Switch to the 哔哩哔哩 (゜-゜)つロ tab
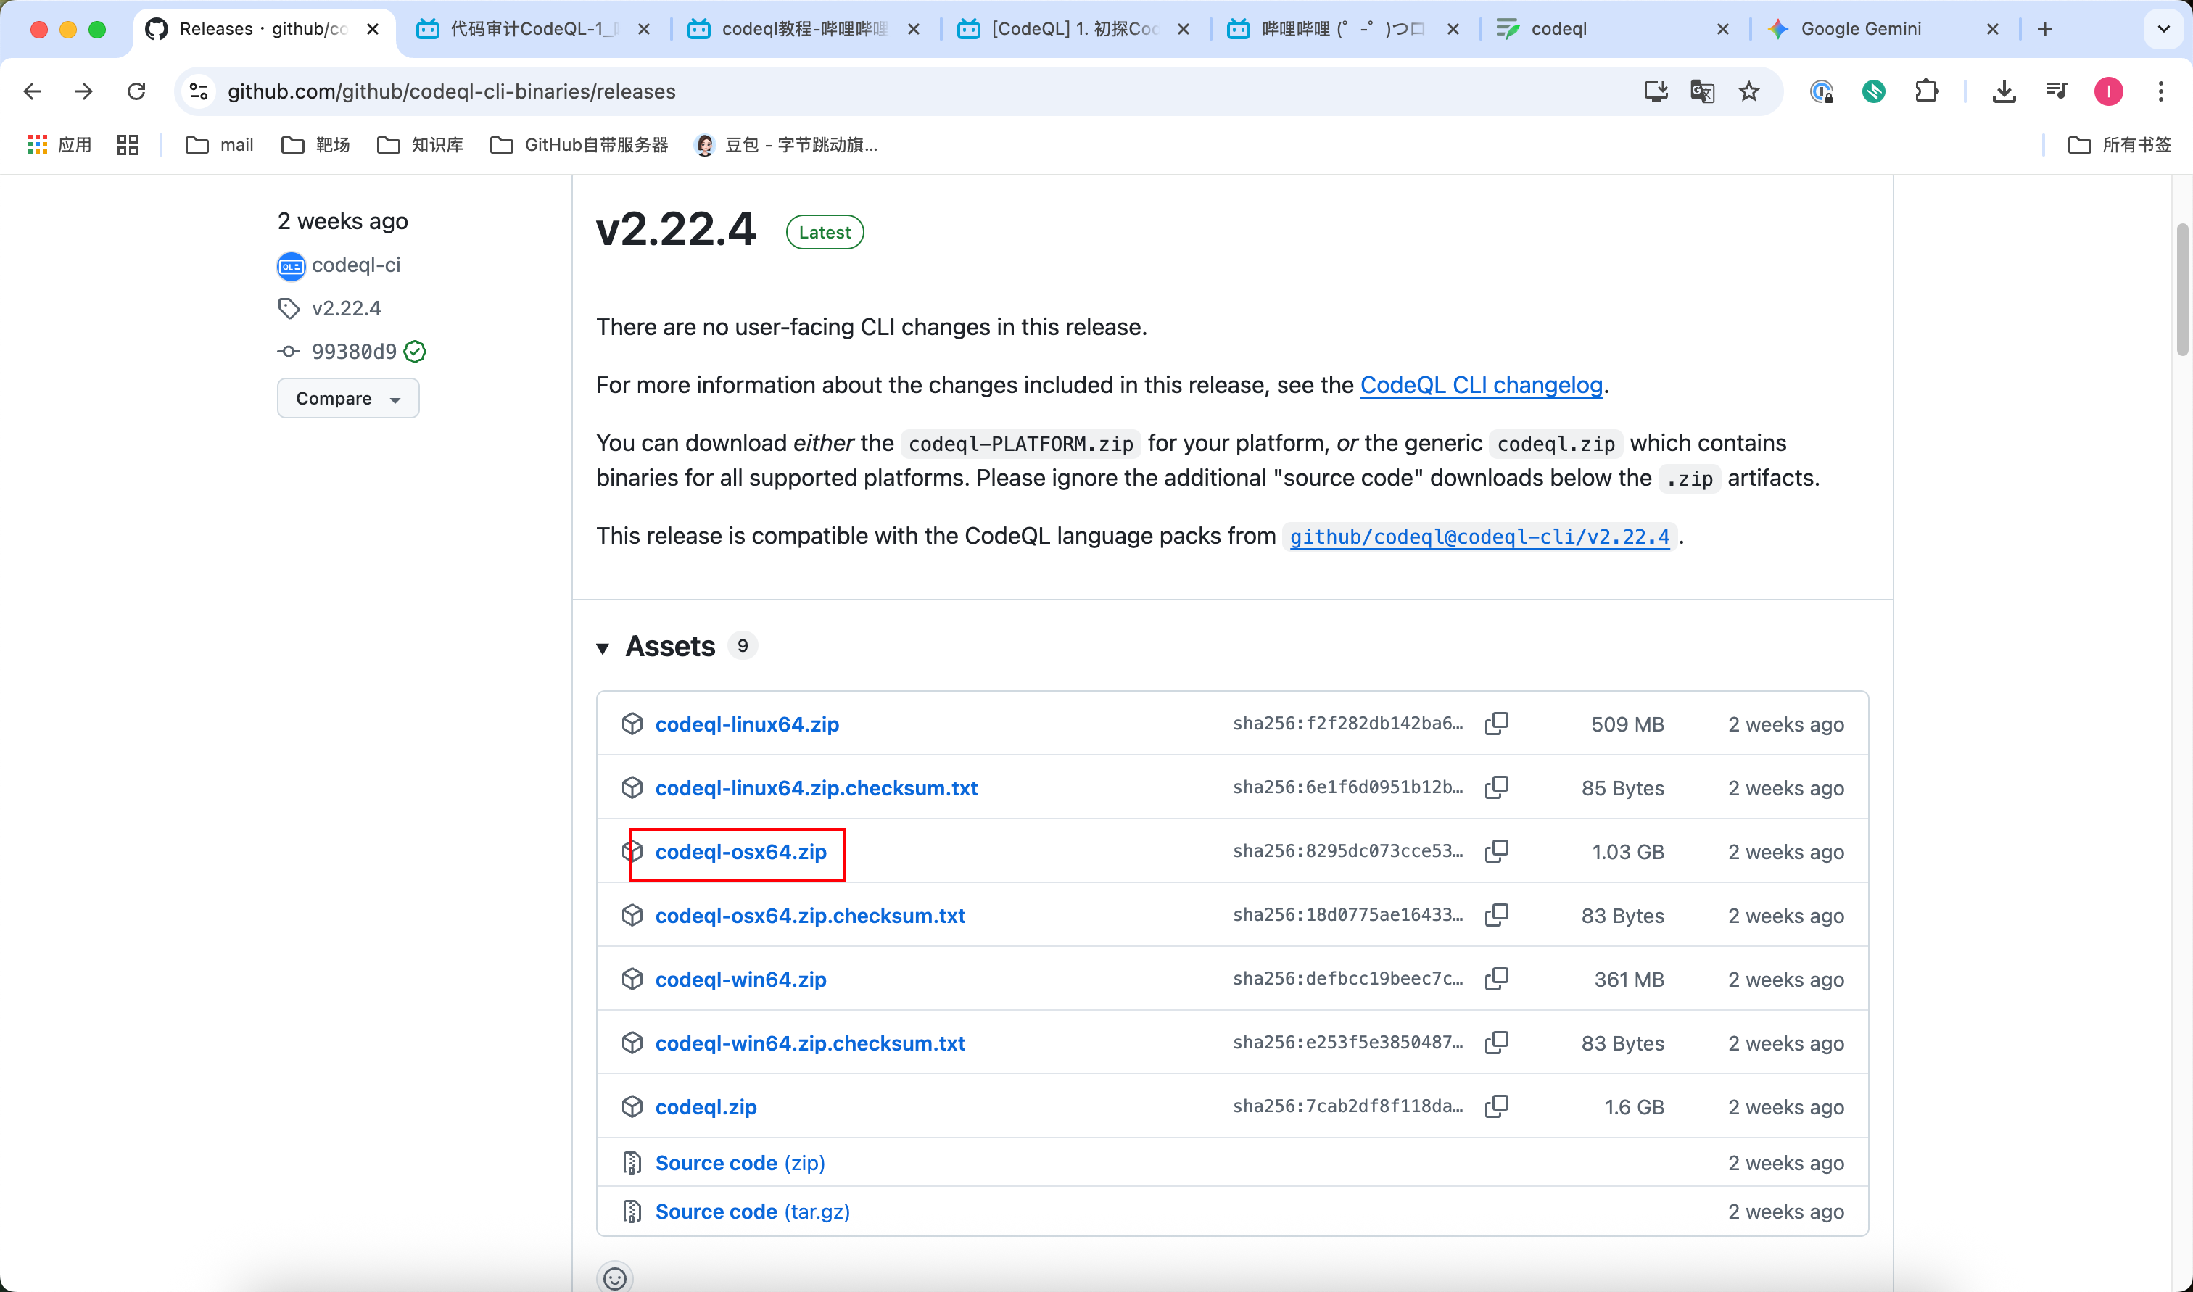 point(1342,29)
